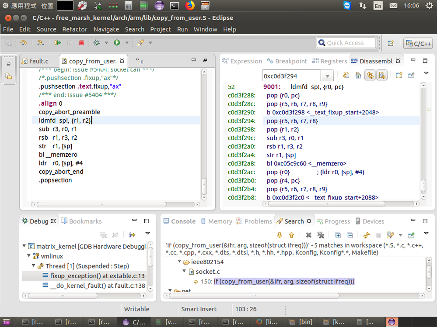Switch to the fault.c editor tab

(35, 61)
